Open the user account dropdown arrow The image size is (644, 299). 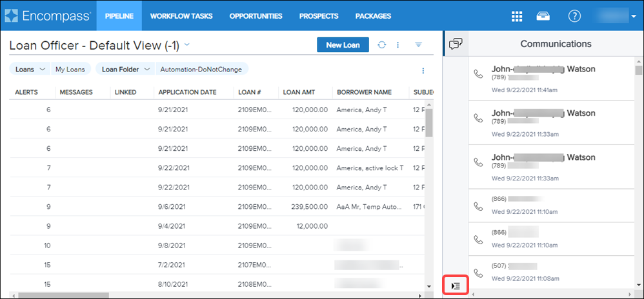pyautogui.click(x=634, y=17)
